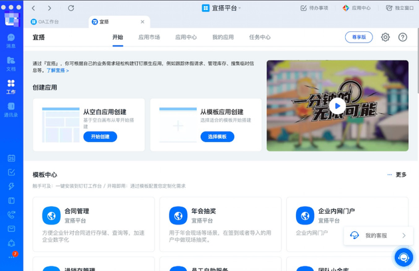Click the 待办事项 icon in title bar
This screenshot has height=271, width=419.
[303, 8]
